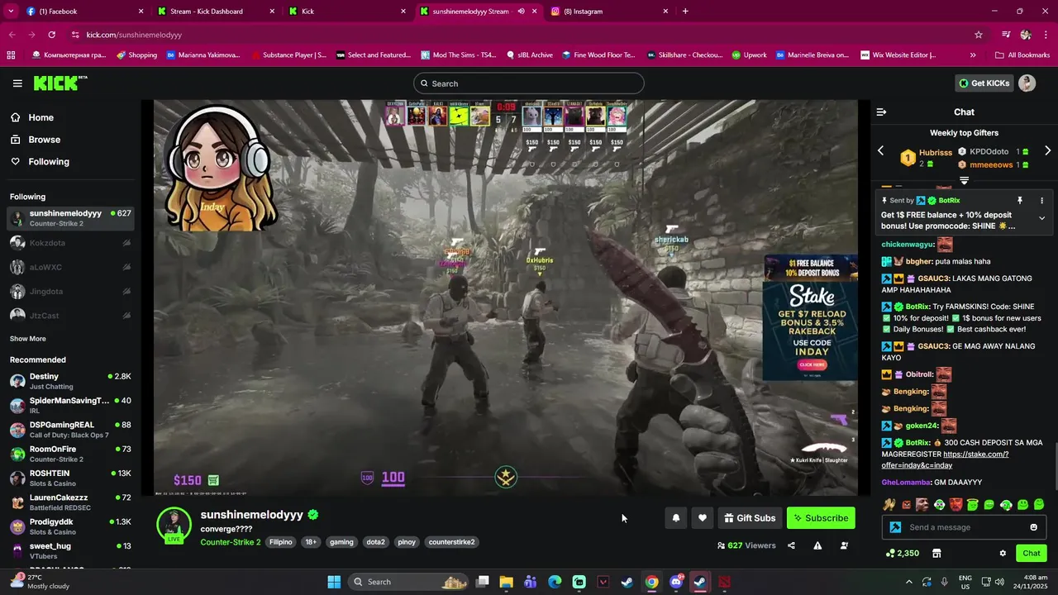
Task: Open the Kick shop icon
Action: tap(936, 554)
